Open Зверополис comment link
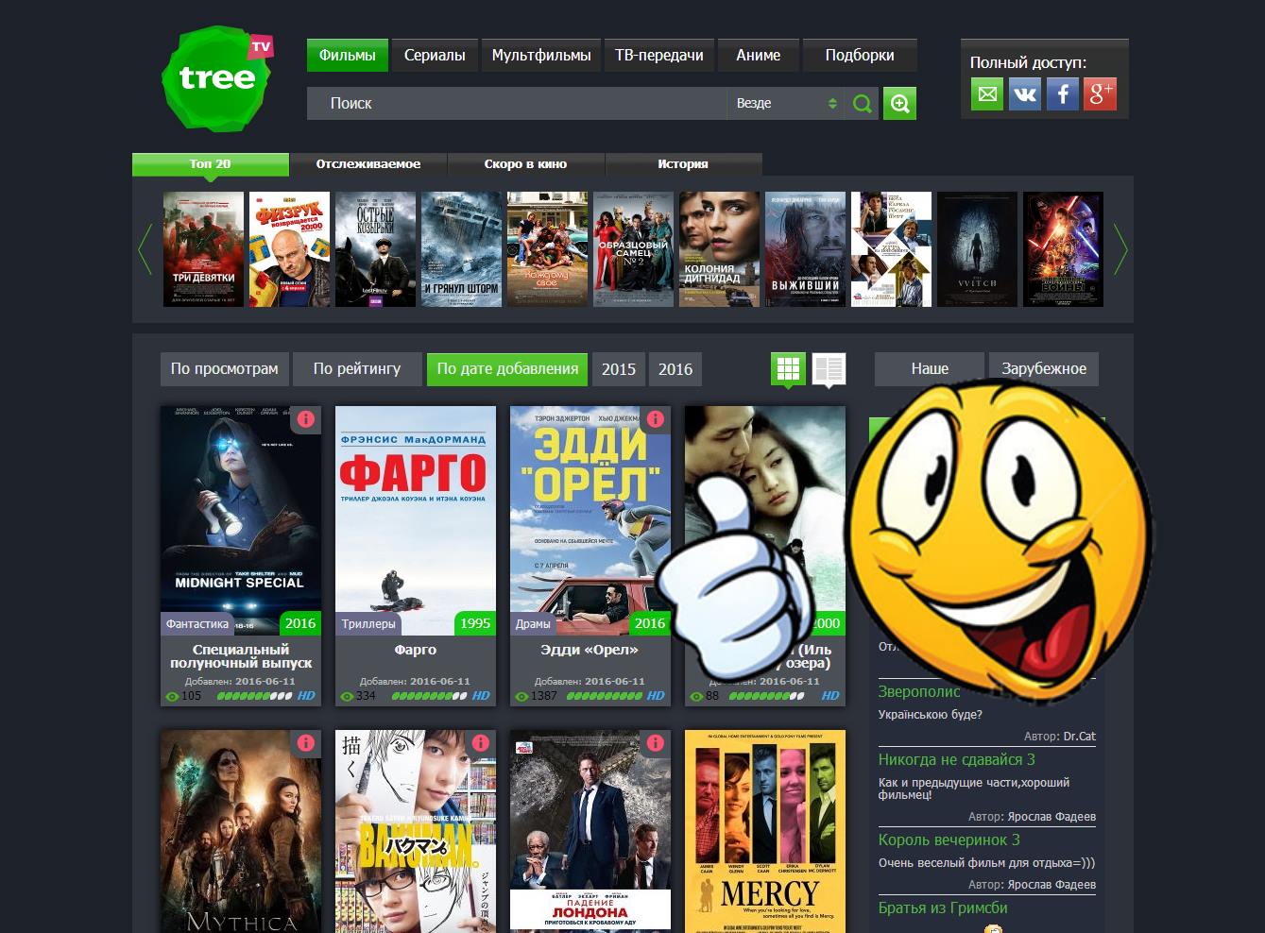 919,691
